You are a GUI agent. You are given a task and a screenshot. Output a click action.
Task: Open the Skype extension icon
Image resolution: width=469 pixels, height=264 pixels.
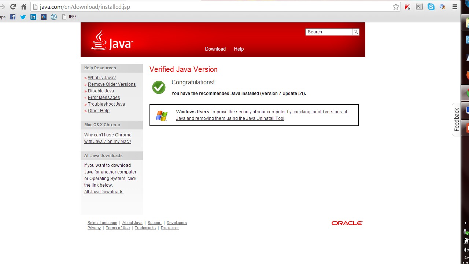431,7
